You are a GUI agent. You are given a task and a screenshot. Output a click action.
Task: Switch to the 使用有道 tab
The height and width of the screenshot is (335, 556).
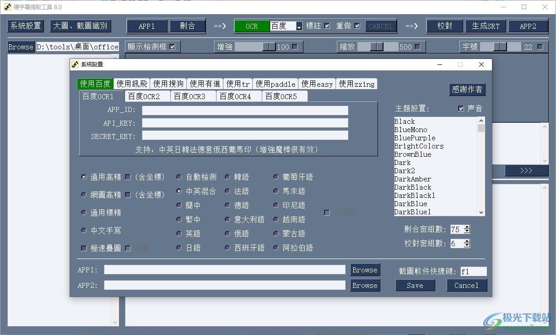(205, 84)
